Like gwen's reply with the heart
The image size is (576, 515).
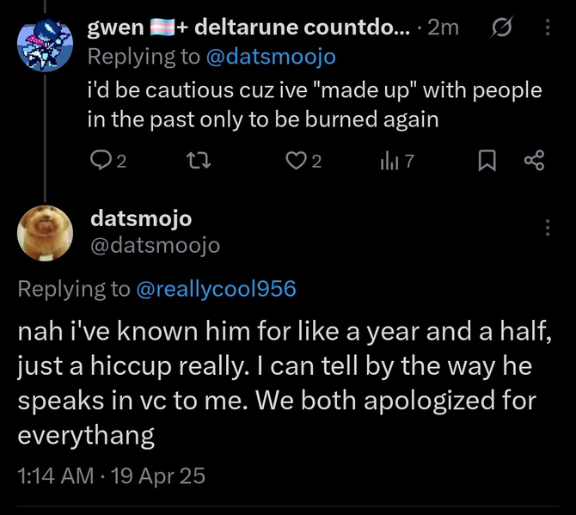point(297,159)
